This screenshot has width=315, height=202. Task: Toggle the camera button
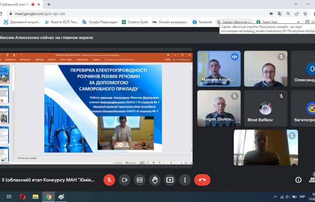pos(125,180)
